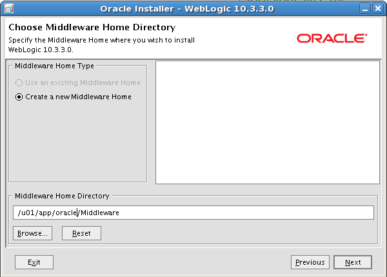Click the Middleware Home Type group label
The width and height of the screenshot is (387, 277).
[x=54, y=66]
